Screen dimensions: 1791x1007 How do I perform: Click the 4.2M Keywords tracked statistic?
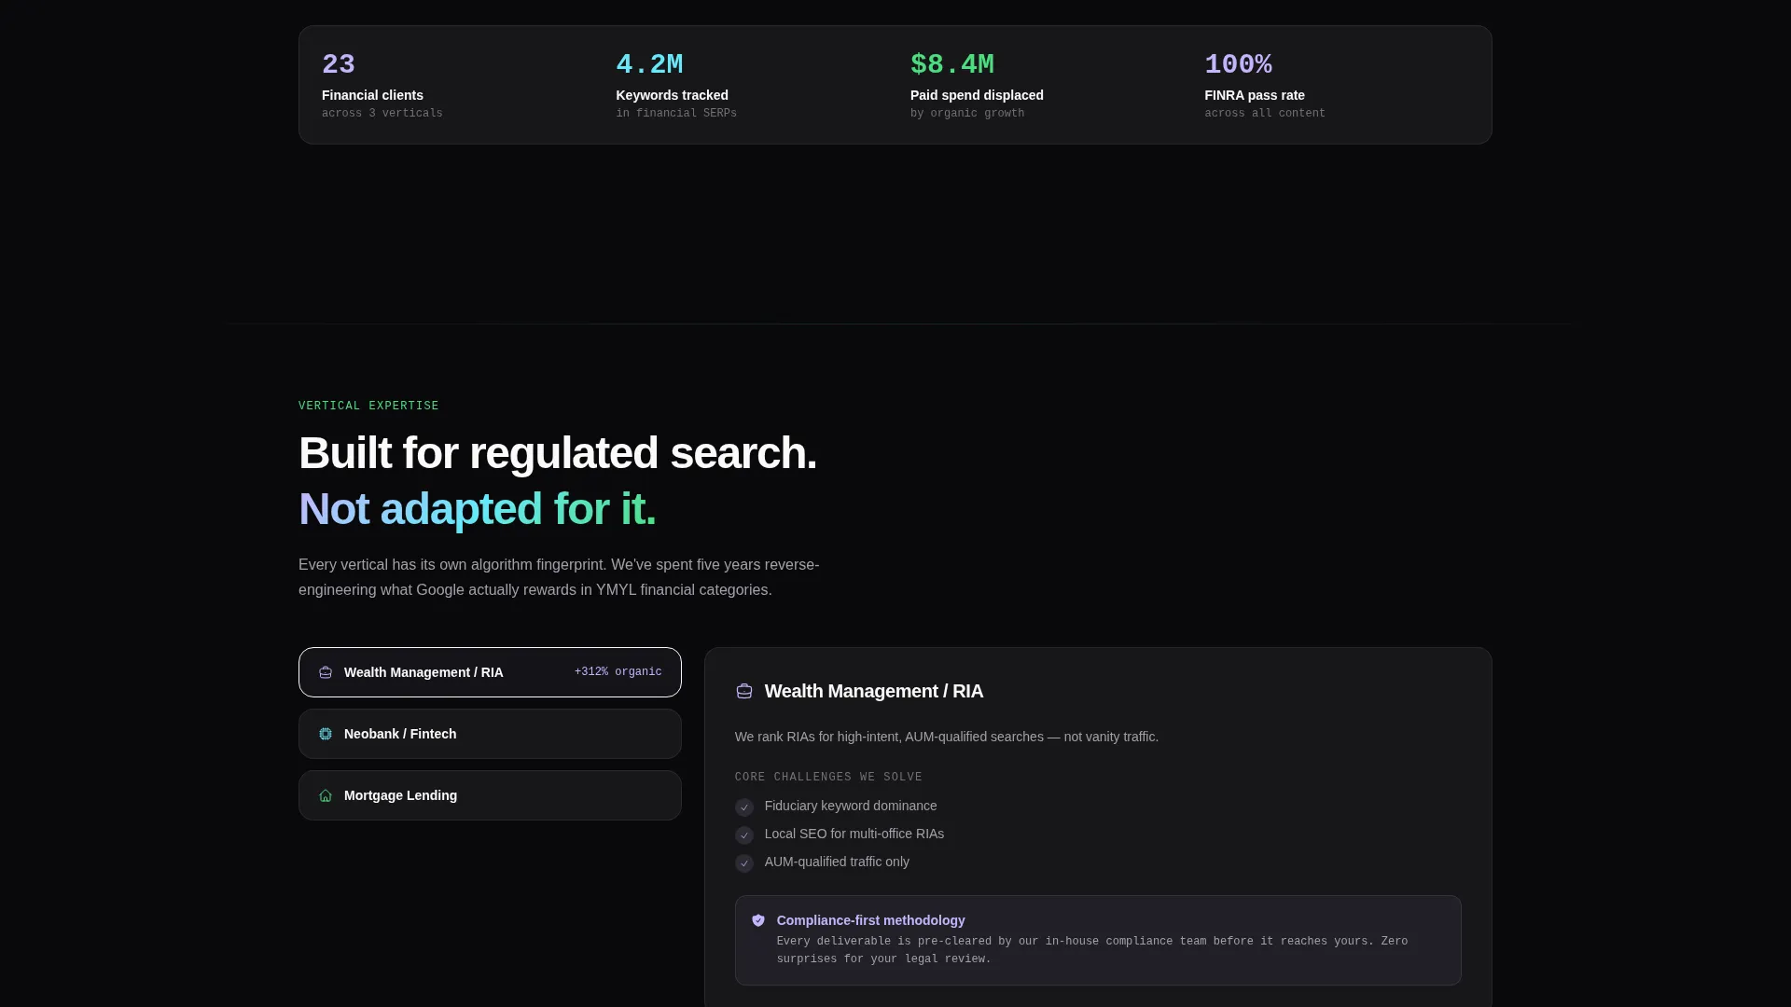[x=676, y=85]
